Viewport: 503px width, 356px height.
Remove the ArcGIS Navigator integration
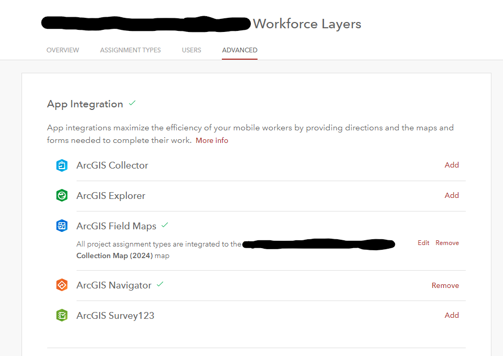point(445,285)
